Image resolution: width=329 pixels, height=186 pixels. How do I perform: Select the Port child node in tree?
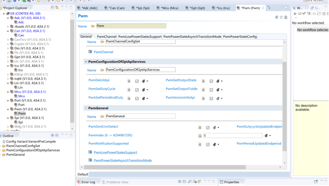tap(21, 105)
